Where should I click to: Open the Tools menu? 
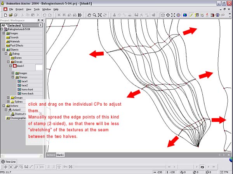(x=37, y=9)
